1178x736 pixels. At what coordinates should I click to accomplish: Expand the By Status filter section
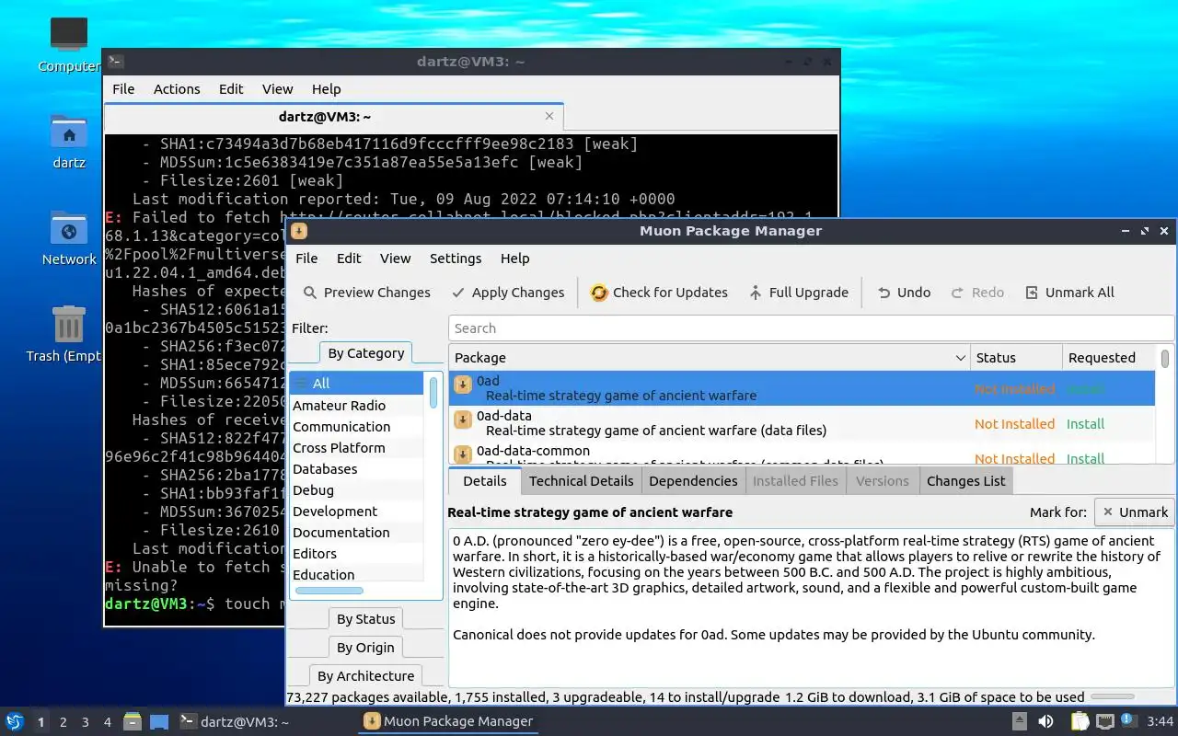pos(365,619)
